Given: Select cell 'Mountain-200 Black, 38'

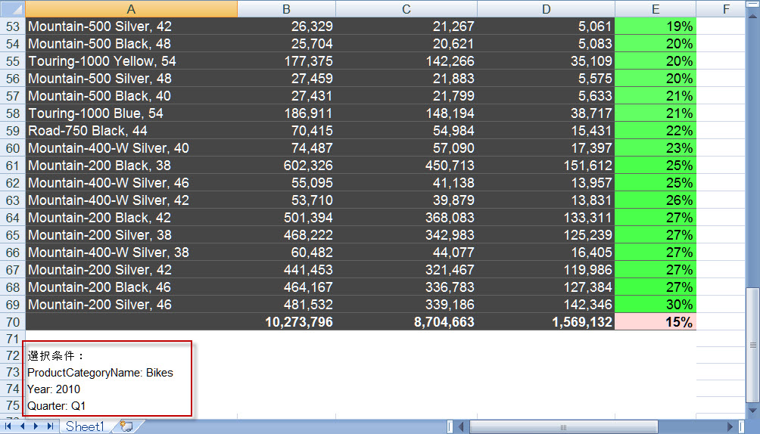Looking at the screenshot, I should [132, 166].
